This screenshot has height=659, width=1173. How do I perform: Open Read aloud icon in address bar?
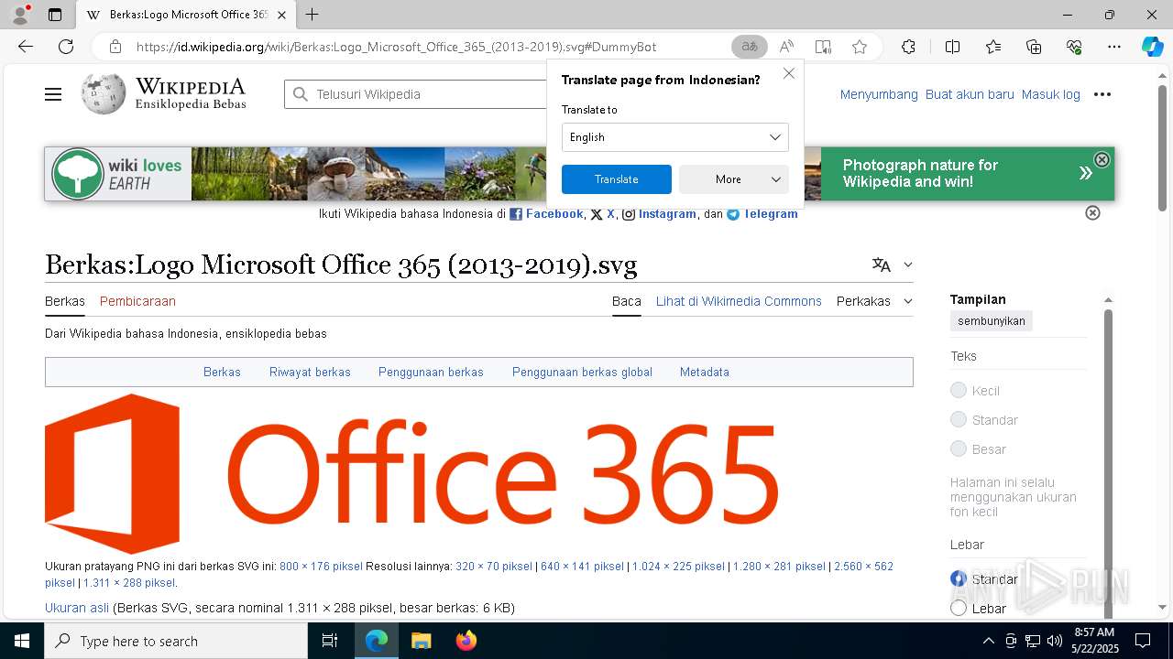(x=786, y=47)
